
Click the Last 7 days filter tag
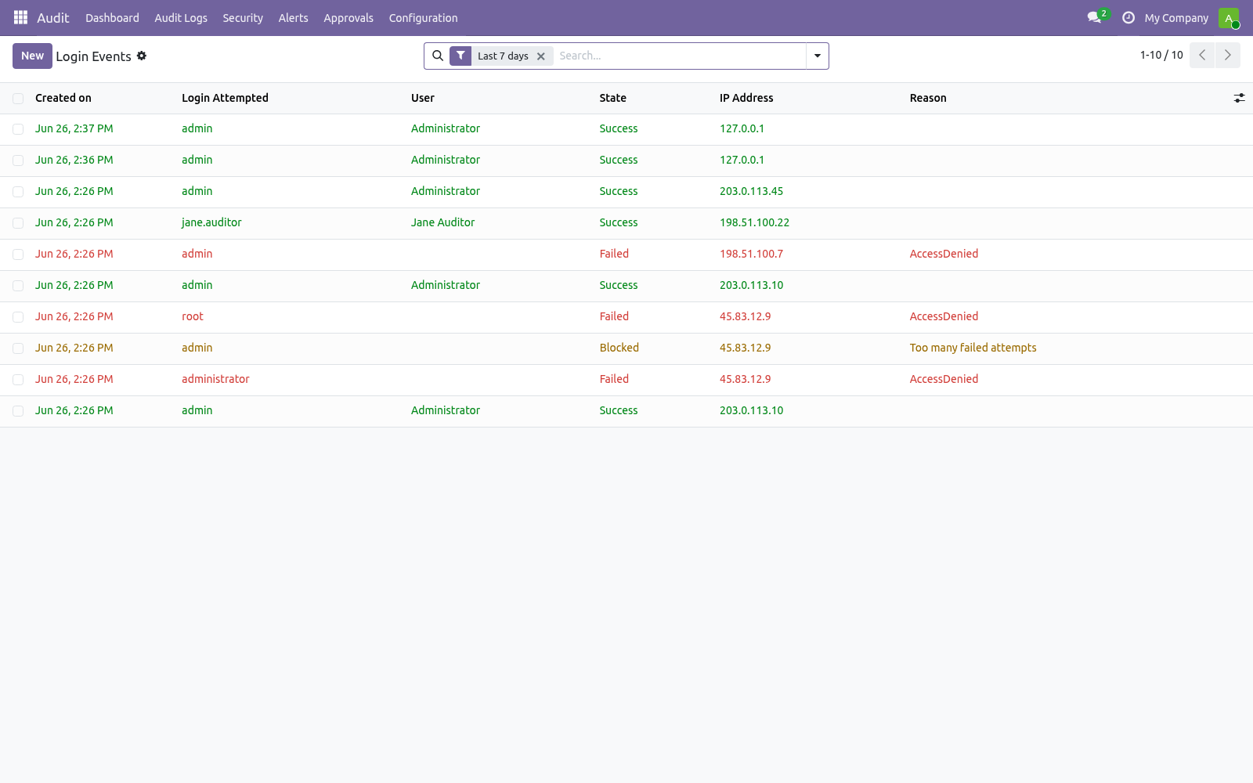pyautogui.click(x=503, y=56)
